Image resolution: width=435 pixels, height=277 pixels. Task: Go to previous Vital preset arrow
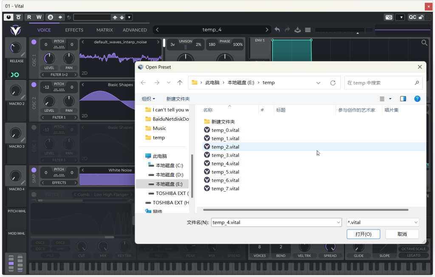point(157,30)
